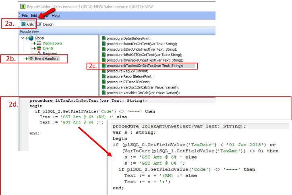Click the Global globe icon

pyautogui.click(x=31, y=38)
